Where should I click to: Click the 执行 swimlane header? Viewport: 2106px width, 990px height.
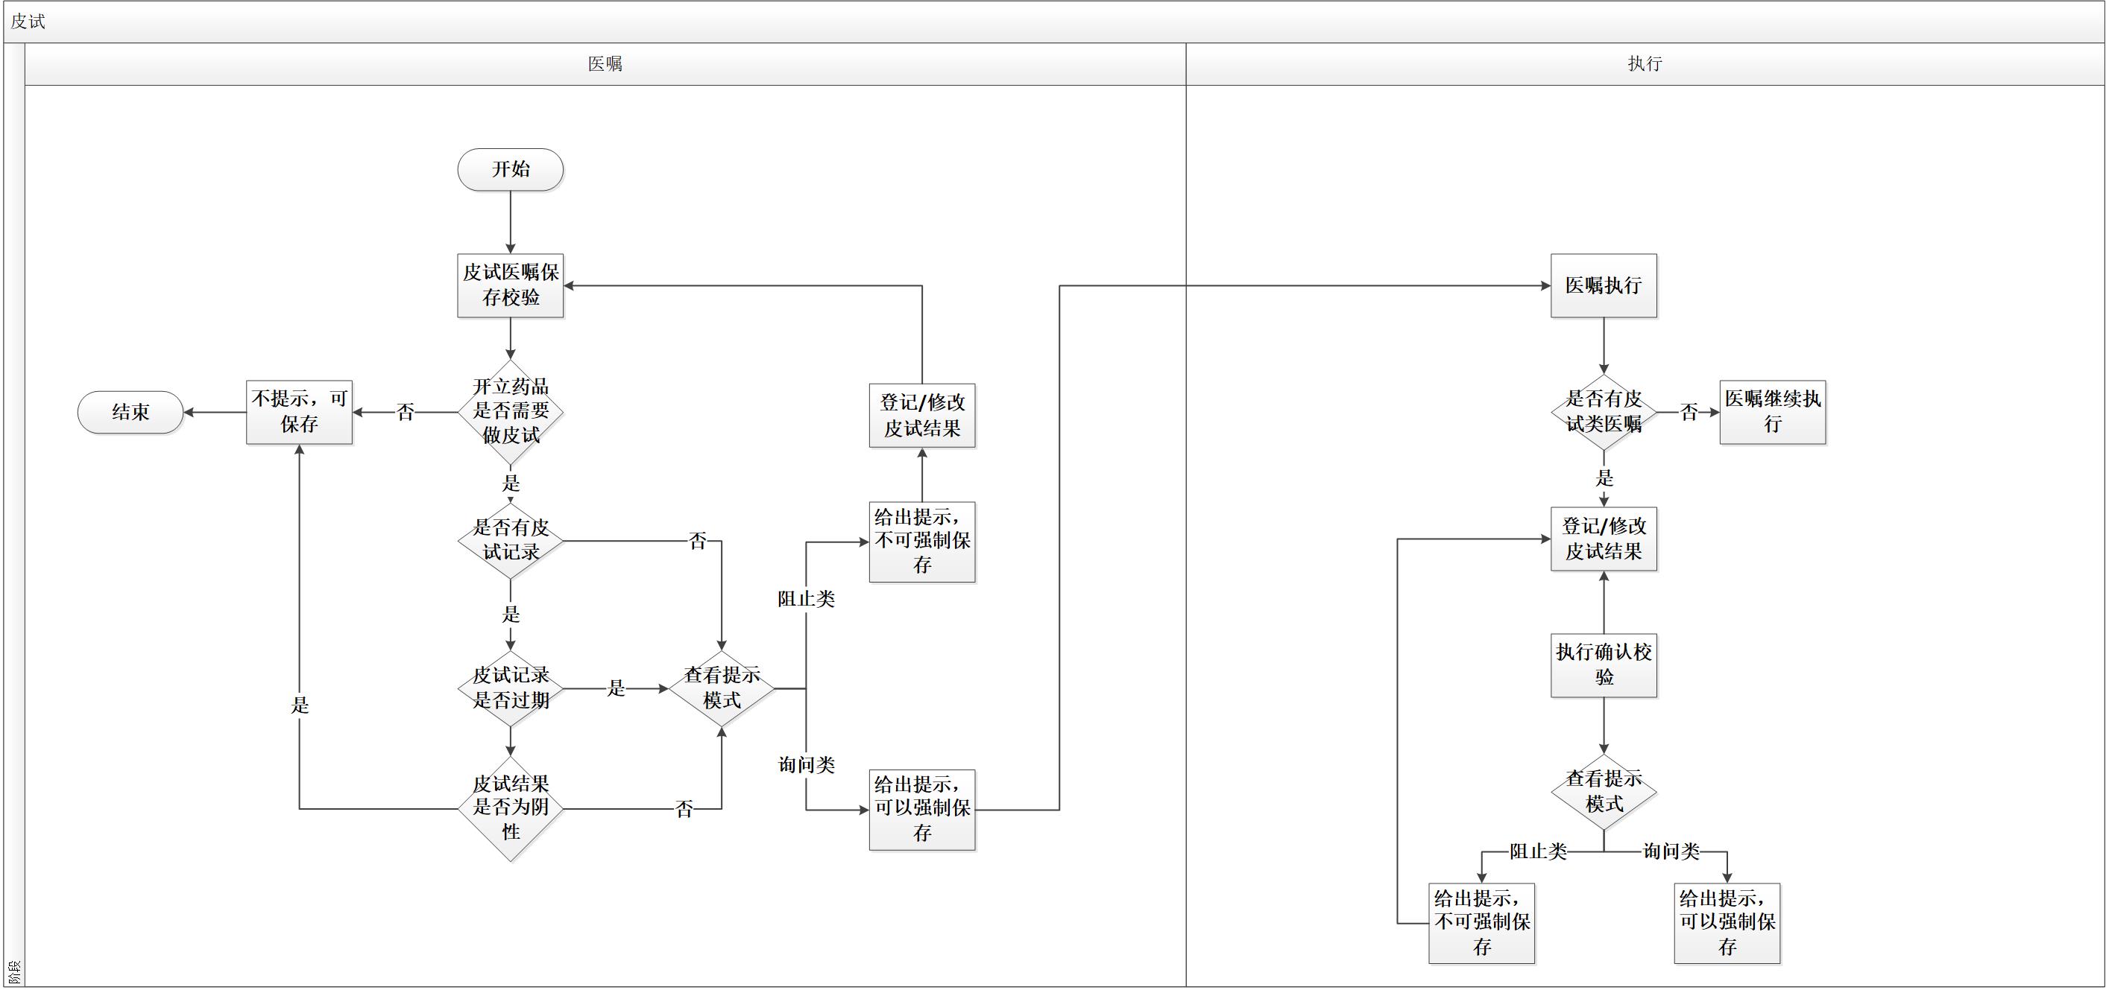[x=1645, y=64]
